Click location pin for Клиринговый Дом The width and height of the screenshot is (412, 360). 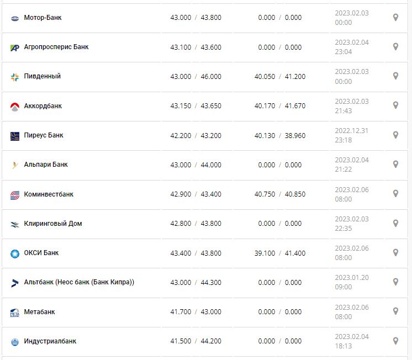tap(395, 224)
